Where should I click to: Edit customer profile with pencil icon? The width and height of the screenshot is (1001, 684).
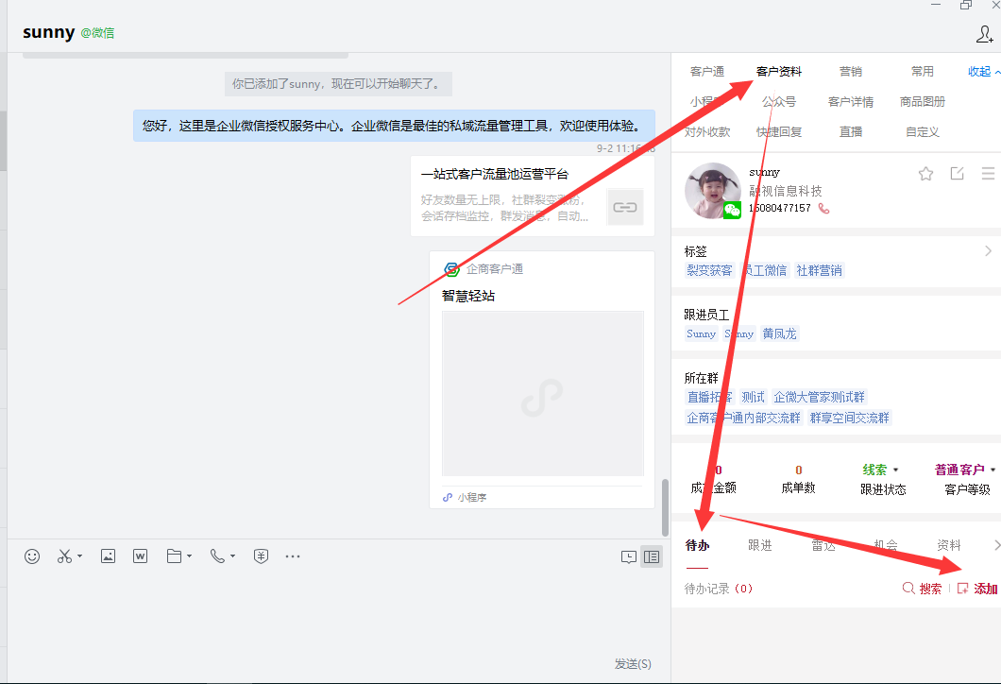(957, 173)
